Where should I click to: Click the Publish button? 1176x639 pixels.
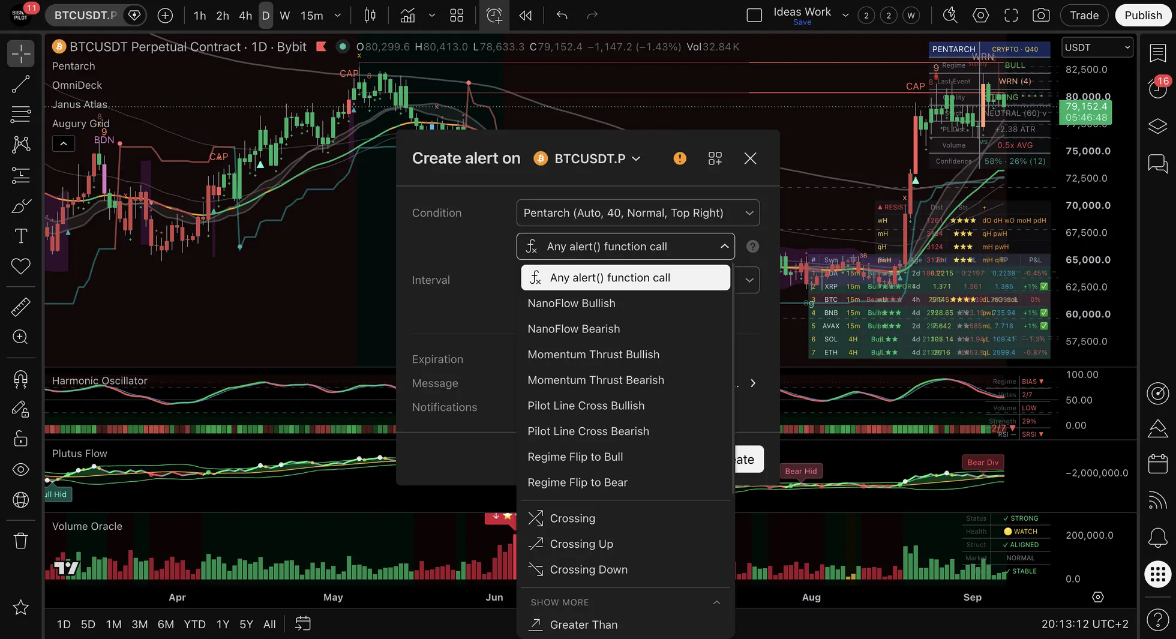(1143, 16)
